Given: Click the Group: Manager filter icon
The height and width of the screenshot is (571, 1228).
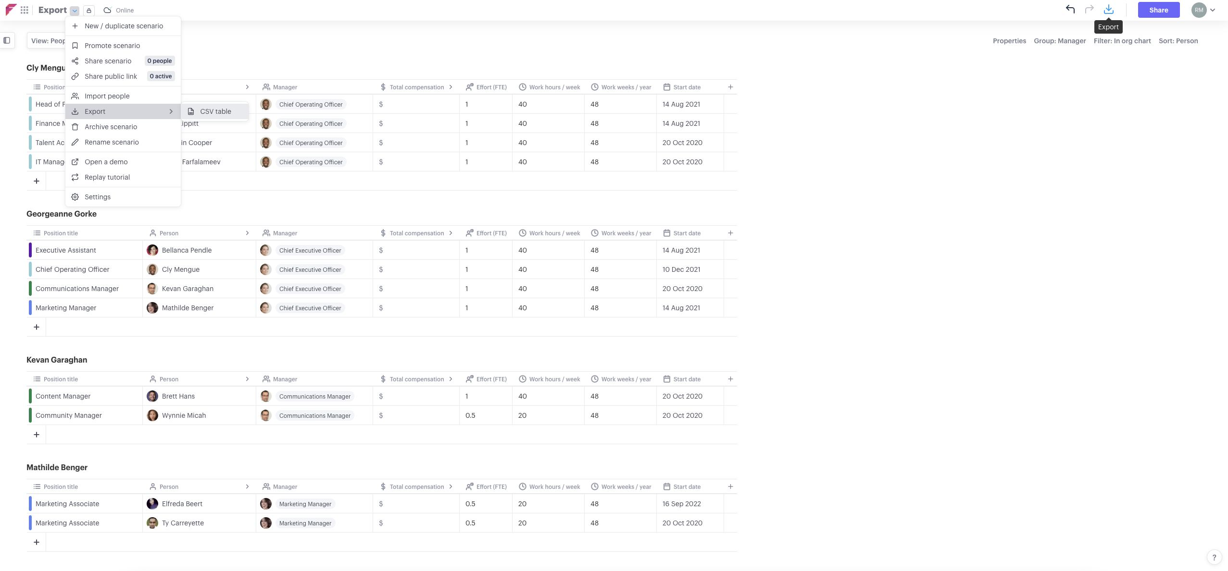Looking at the screenshot, I should tap(1060, 41).
